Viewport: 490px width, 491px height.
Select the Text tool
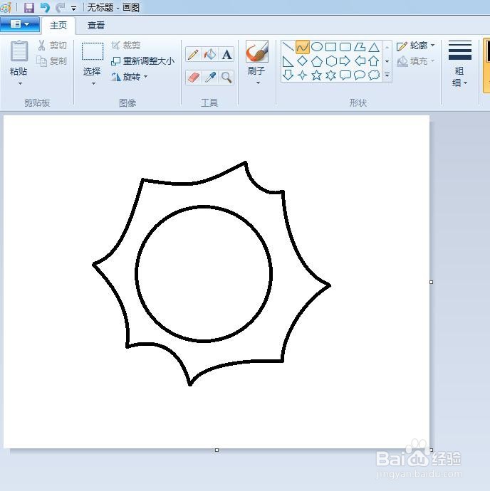[x=226, y=55]
